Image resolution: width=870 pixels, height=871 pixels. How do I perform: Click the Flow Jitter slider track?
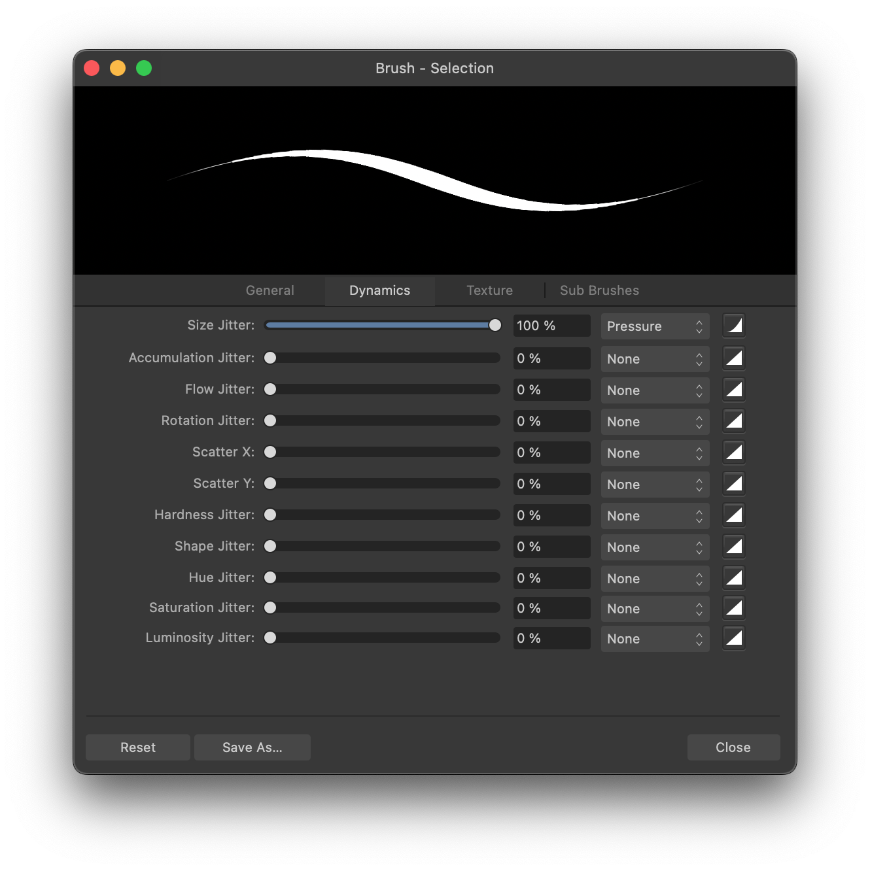coord(383,389)
